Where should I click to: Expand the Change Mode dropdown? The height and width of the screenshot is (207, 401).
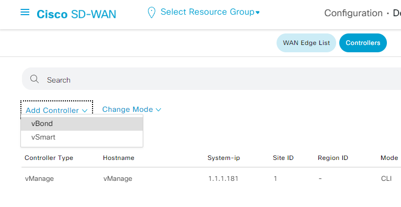click(x=132, y=109)
